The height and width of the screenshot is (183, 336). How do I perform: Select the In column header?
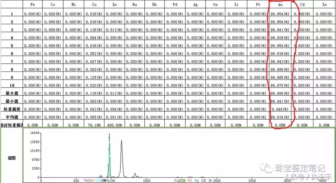click(324, 4)
